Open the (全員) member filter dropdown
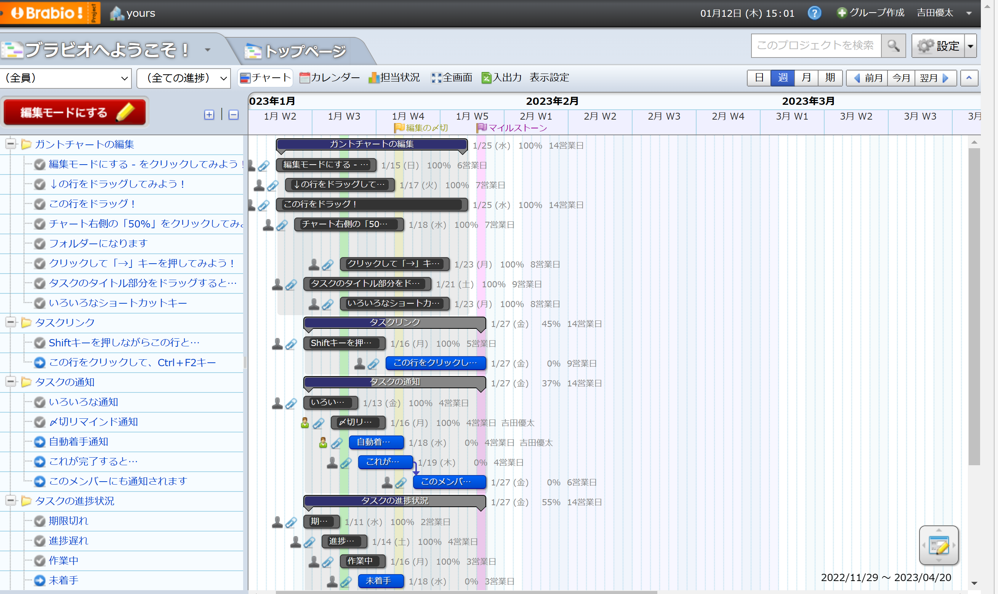998x594 pixels. [x=66, y=78]
